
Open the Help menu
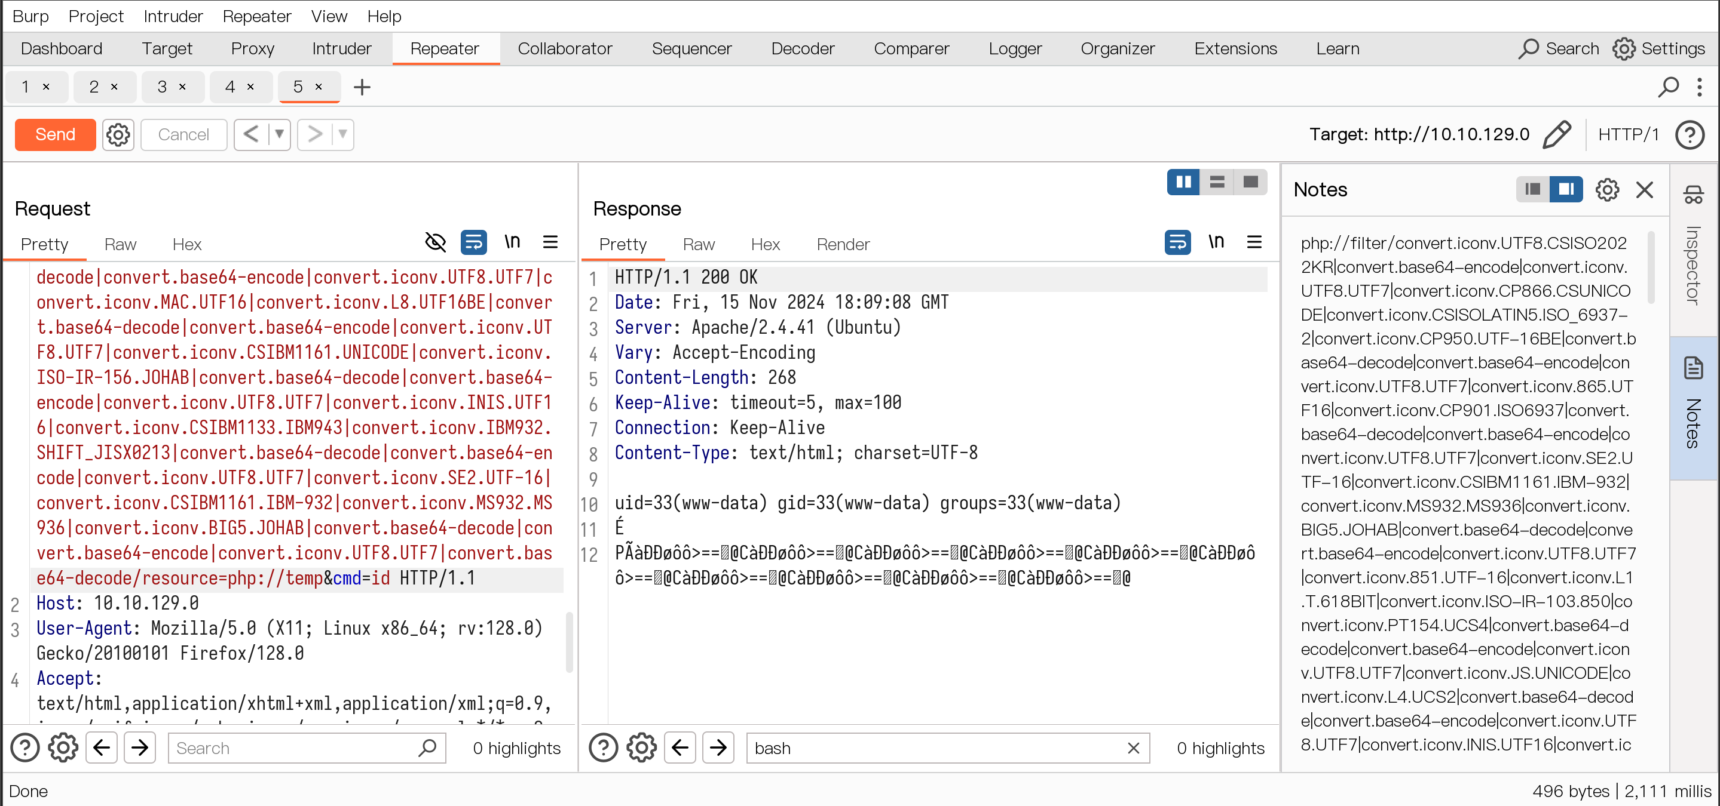(x=384, y=16)
